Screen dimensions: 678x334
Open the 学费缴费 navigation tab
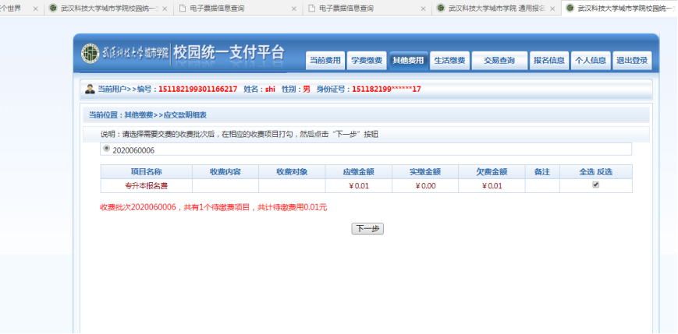pos(366,61)
